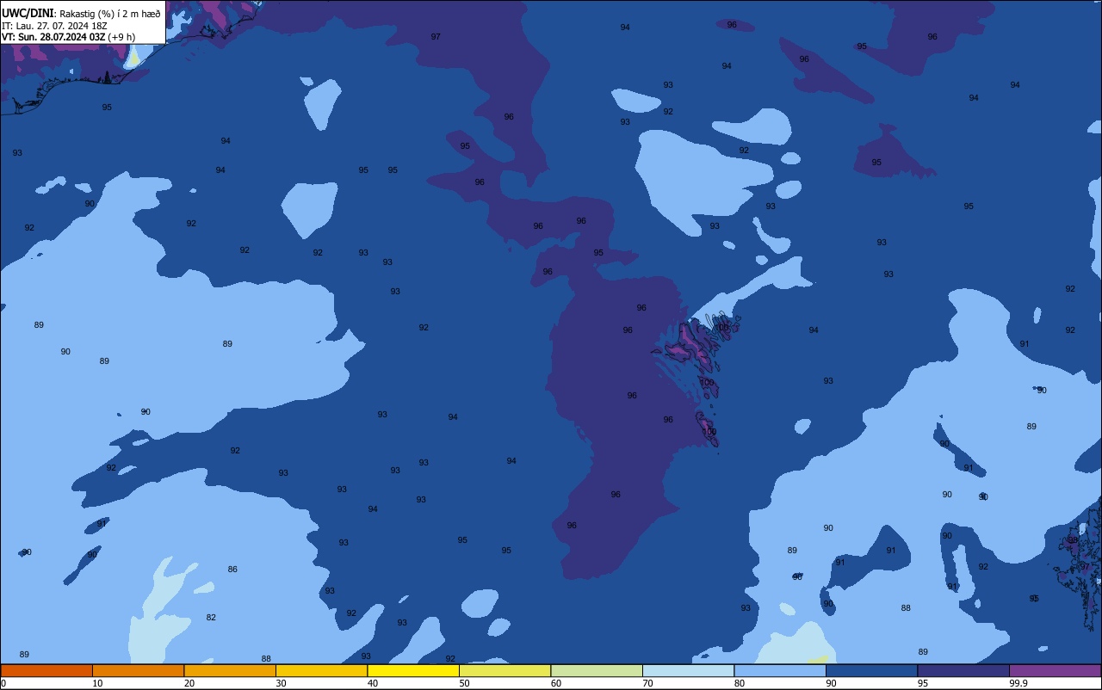The height and width of the screenshot is (690, 1102).
Task: Click the '30' legend tick label
Action: tap(281, 683)
